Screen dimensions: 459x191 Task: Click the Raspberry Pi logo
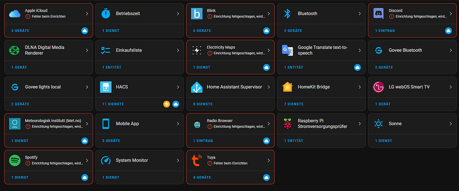287,123
